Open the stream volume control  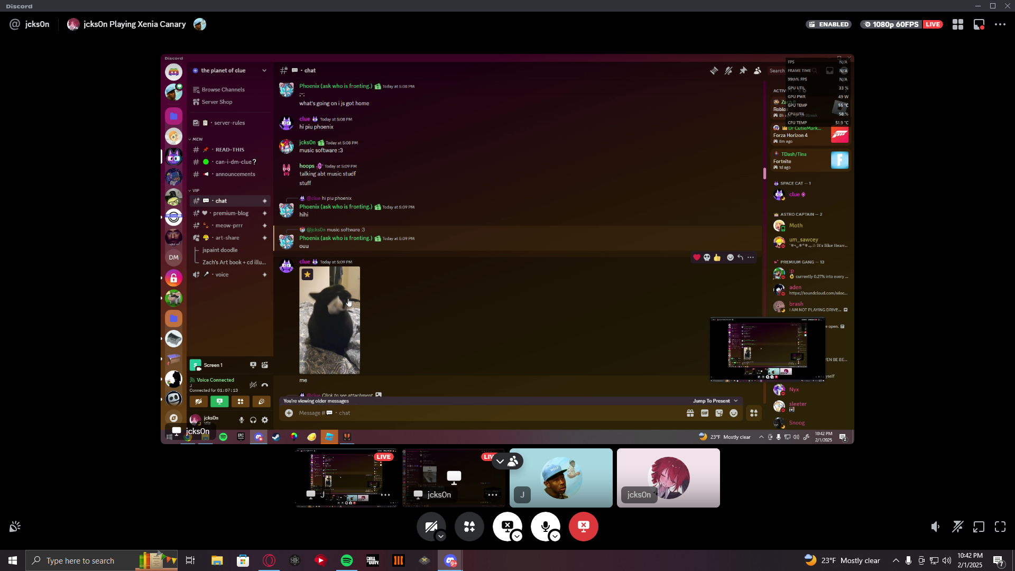[935, 527]
